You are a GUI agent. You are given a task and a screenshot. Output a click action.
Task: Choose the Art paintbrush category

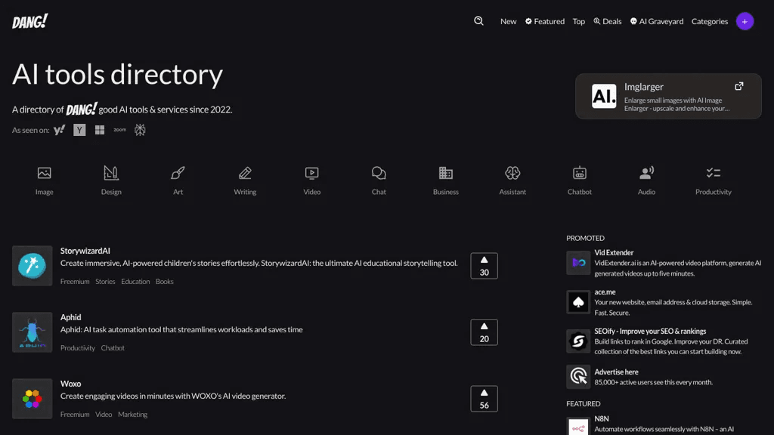(x=178, y=173)
